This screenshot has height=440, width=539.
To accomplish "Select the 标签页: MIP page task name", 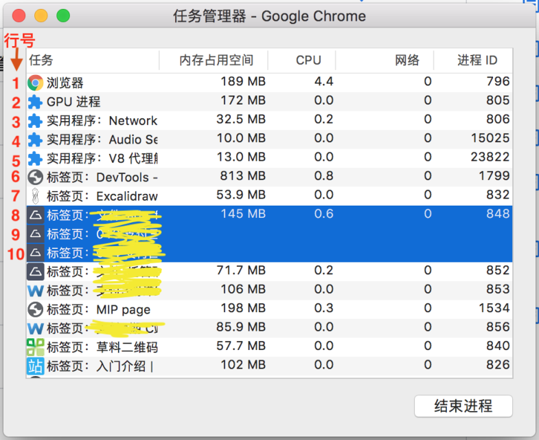I will (99, 309).
